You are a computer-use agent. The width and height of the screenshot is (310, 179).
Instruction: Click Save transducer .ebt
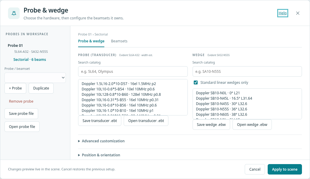[100, 121]
